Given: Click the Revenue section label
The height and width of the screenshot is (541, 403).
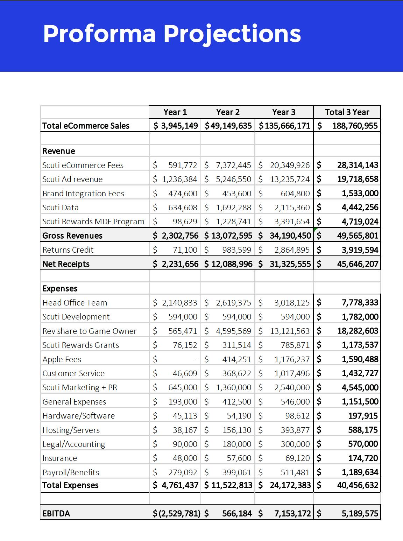Looking at the screenshot, I should point(59,151).
